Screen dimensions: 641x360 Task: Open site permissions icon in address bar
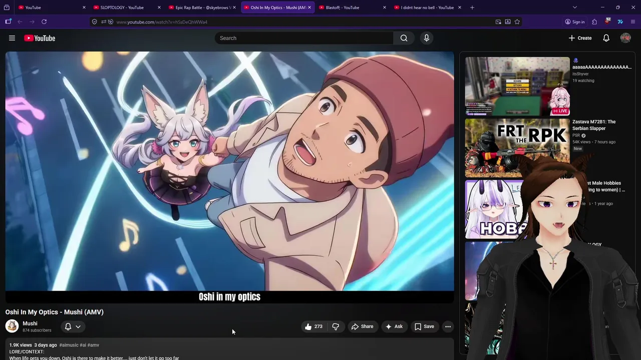[104, 21]
